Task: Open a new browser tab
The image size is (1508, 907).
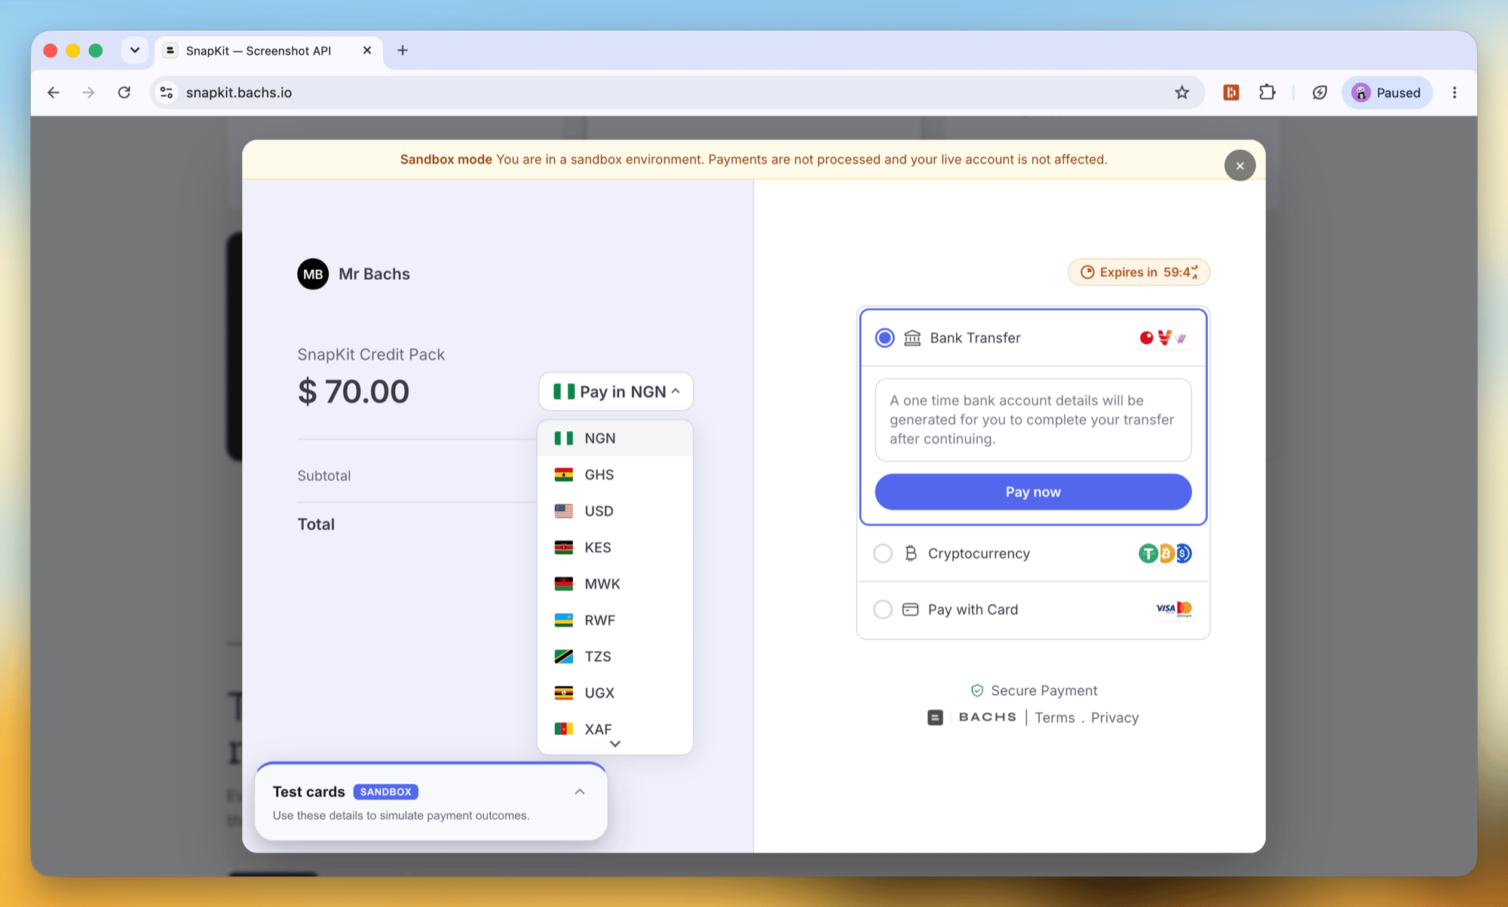Action: 403,51
